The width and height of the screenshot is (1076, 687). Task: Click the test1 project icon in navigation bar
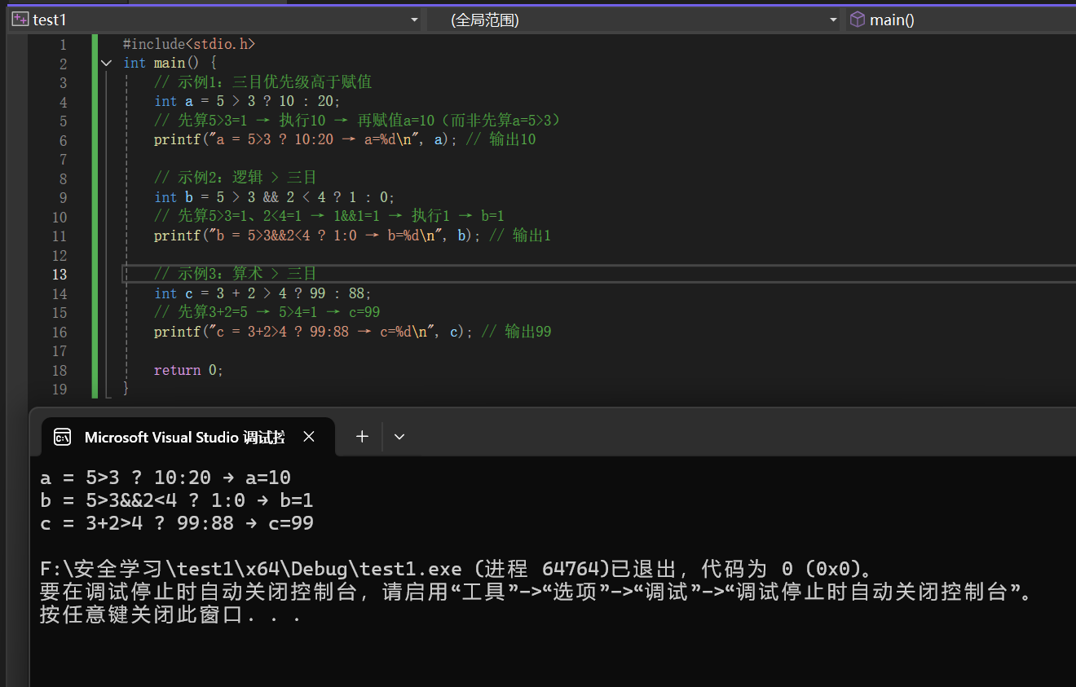point(20,20)
